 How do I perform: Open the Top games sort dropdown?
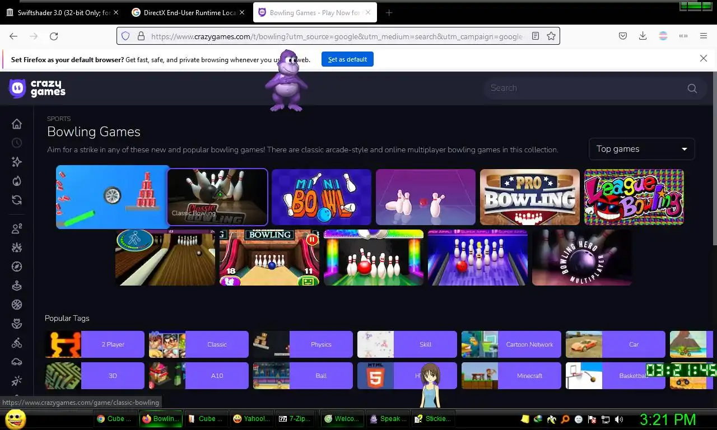point(642,149)
